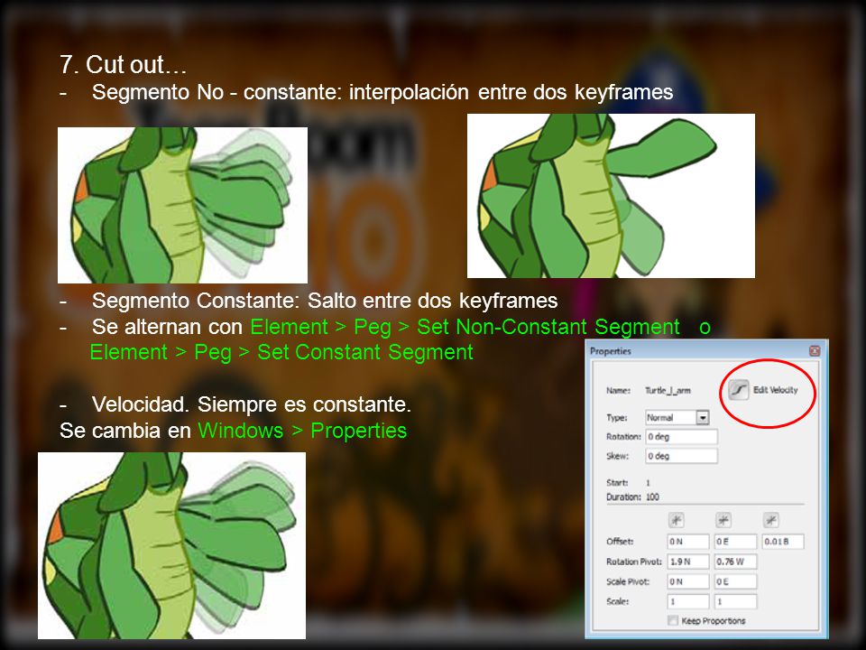Click the 'Keep Proportions' label text
This screenshot has width=866, height=650.
[x=713, y=621]
